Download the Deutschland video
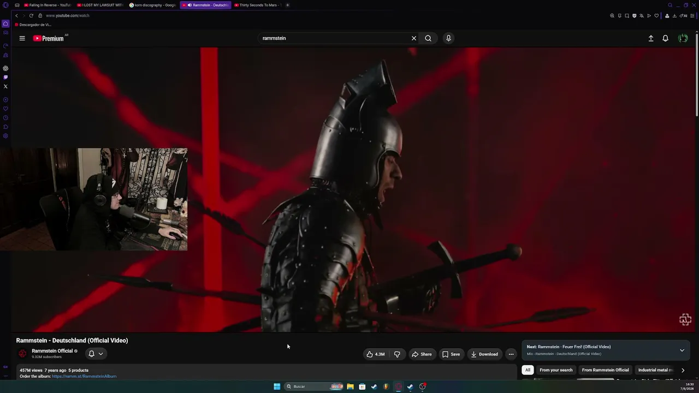 point(484,354)
